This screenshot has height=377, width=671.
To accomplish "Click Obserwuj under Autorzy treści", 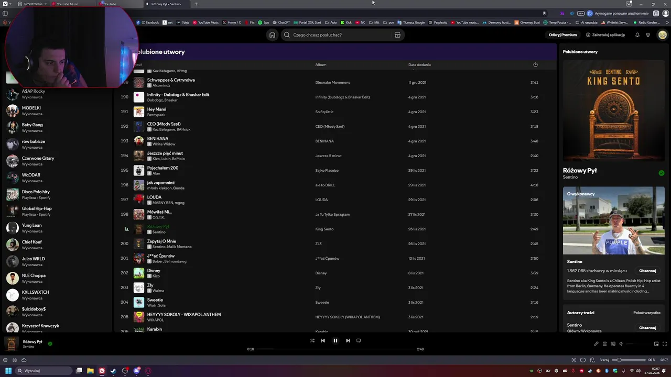I will [x=647, y=328].
